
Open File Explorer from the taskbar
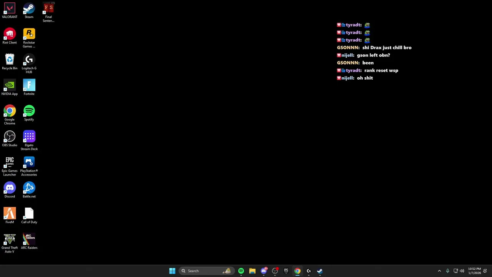[x=252, y=271]
